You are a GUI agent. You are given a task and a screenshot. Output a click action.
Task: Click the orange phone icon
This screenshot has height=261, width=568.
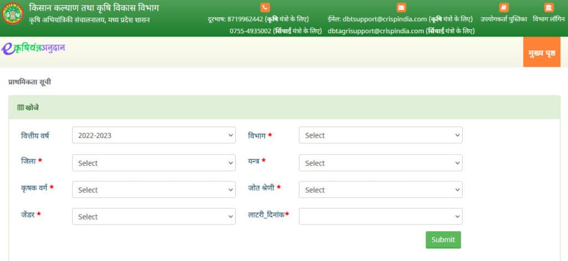tap(265, 8)
